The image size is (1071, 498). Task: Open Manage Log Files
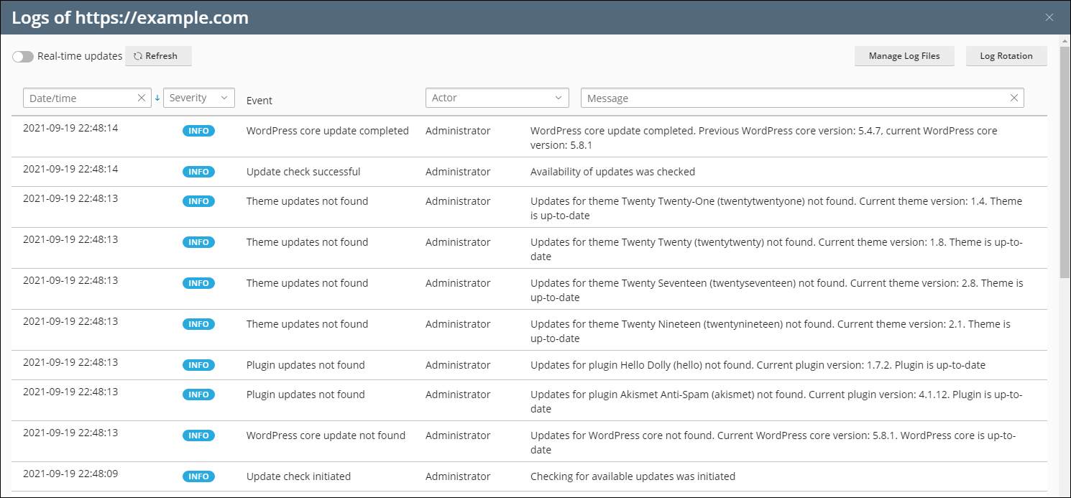point(904,55)
